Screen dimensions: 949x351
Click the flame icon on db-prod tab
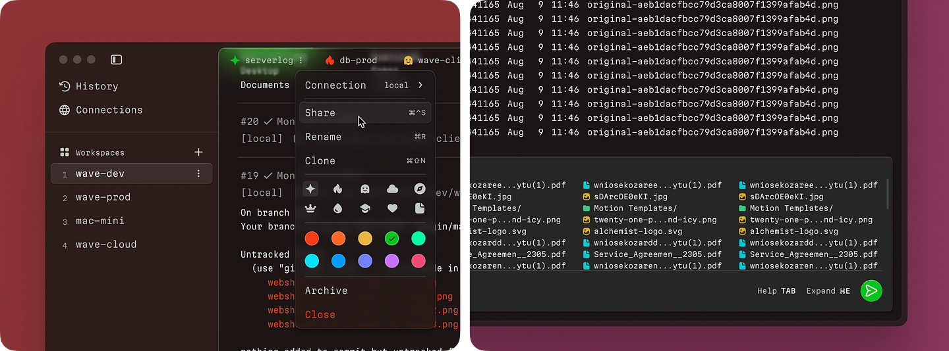(330, 60)
